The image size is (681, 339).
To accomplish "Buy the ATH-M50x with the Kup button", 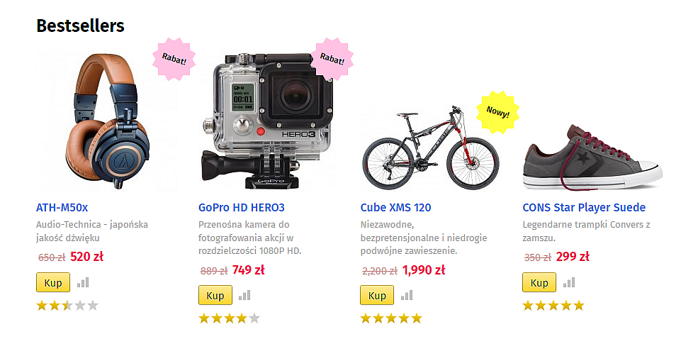I will (x=53, y=282).
